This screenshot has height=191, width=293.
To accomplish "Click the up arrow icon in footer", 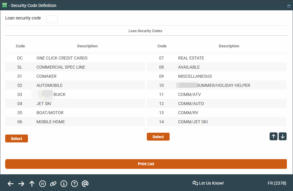I will click(32, 183).
